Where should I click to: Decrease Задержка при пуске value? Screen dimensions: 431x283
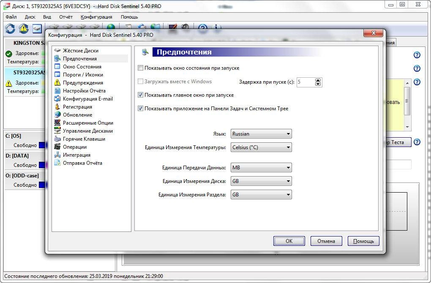coord(318,84)
